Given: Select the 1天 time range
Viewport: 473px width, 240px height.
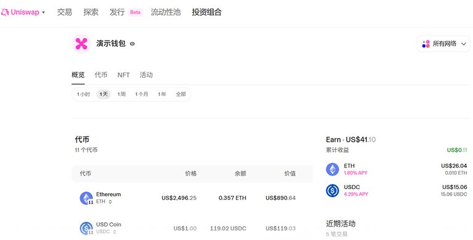Looking at the screenshot, I should [x=103, y=94].
